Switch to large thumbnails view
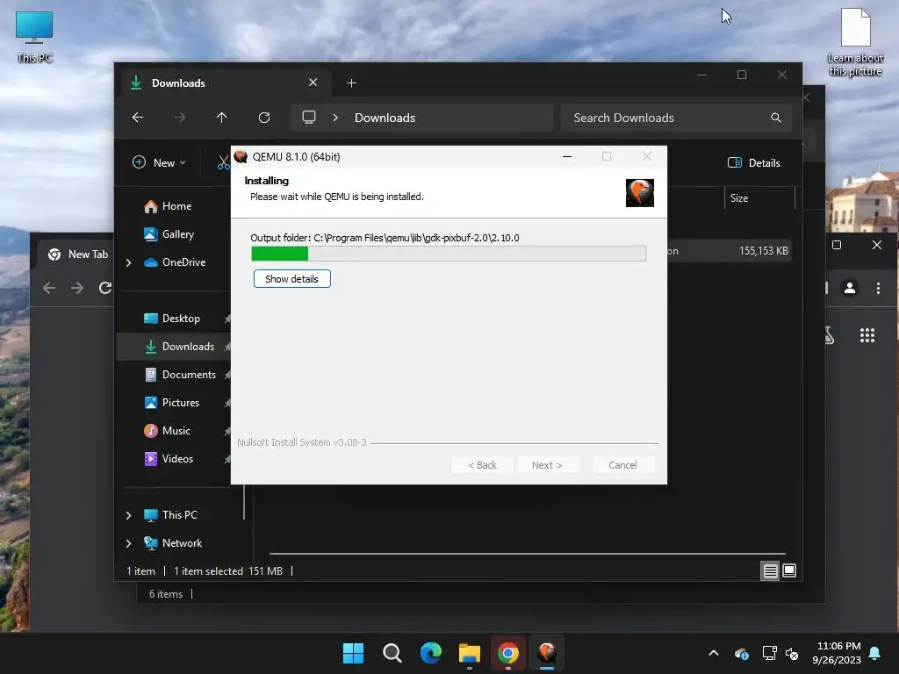Viewport: 899px width, 674px height. pyautogui.click(x=789, y=570)
